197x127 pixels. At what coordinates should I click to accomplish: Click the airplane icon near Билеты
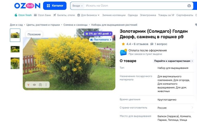click(x=55, y=15)
